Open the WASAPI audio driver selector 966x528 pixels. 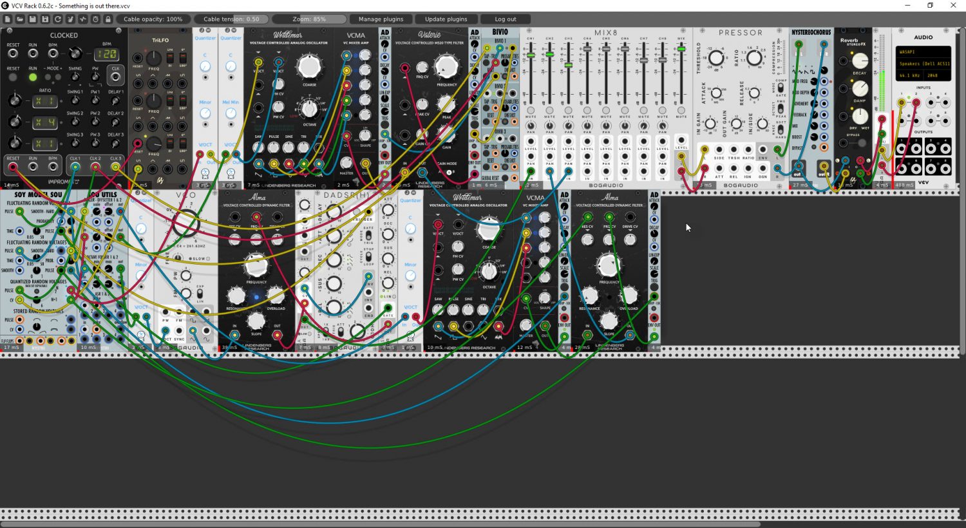923,52
